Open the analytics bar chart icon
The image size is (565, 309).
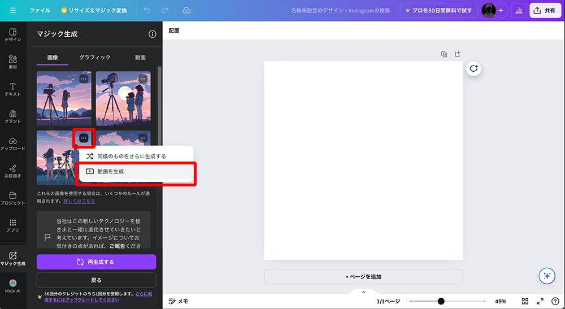pos(519,10)
